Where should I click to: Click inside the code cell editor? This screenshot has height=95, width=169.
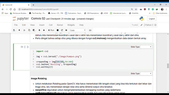[x=92, y=59]
